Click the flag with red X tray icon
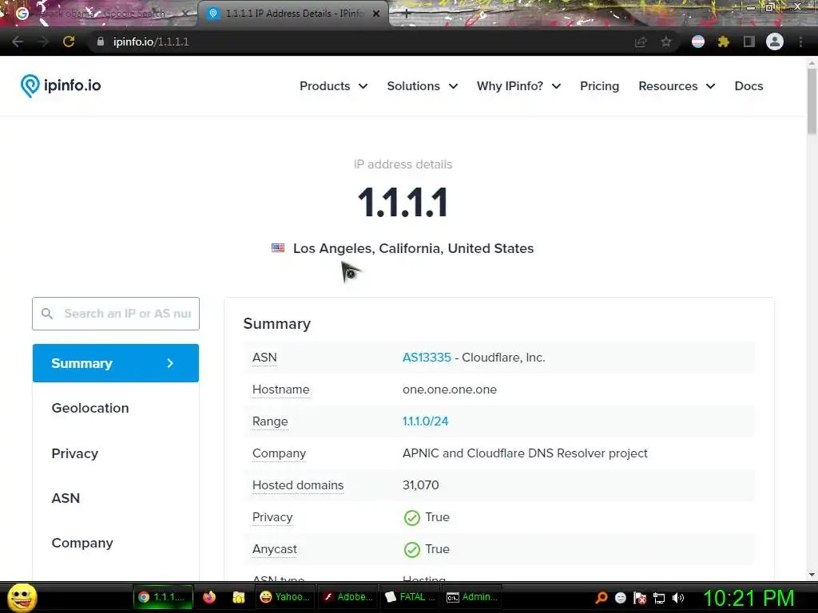 [x=640, y=598]
